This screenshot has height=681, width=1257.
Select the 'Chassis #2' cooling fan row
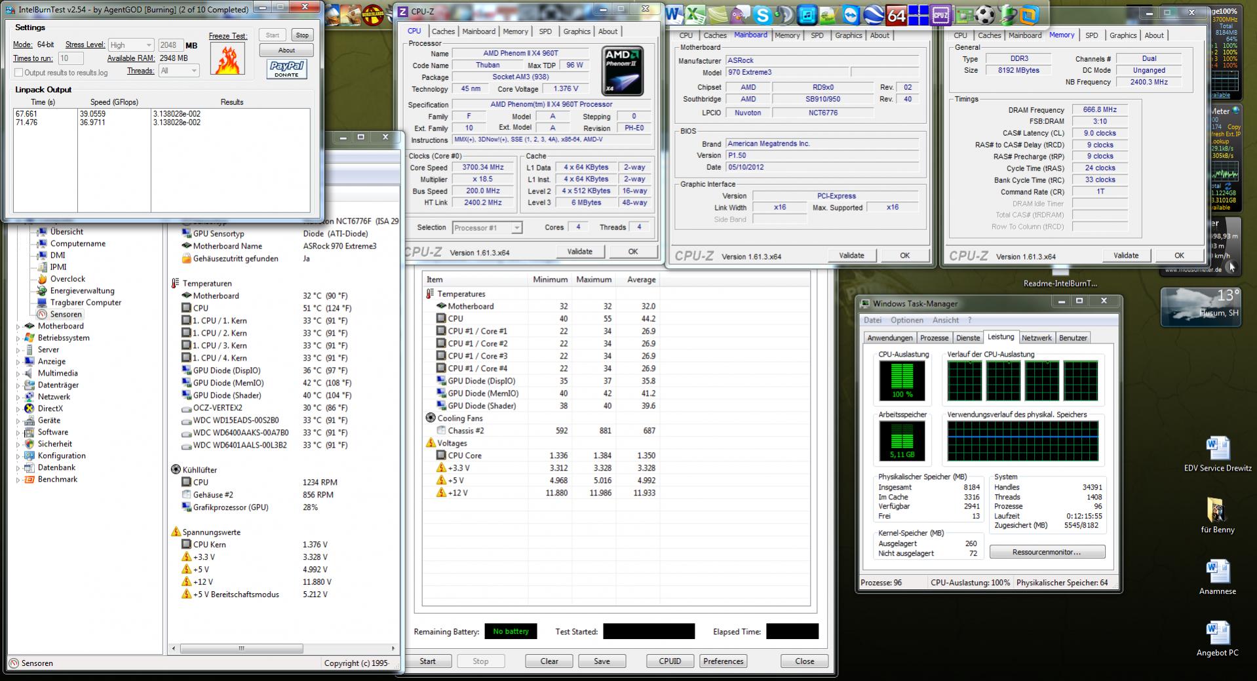click(x=546, y=431)
